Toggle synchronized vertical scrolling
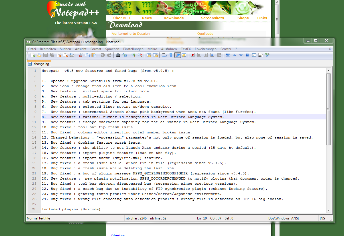This screenshot has width=344, height=236. tap(149, 55)
